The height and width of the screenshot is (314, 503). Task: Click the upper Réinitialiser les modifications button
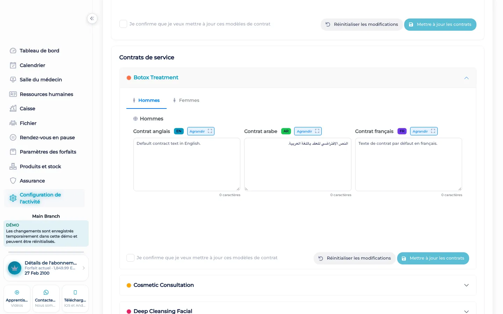[362, 24]
